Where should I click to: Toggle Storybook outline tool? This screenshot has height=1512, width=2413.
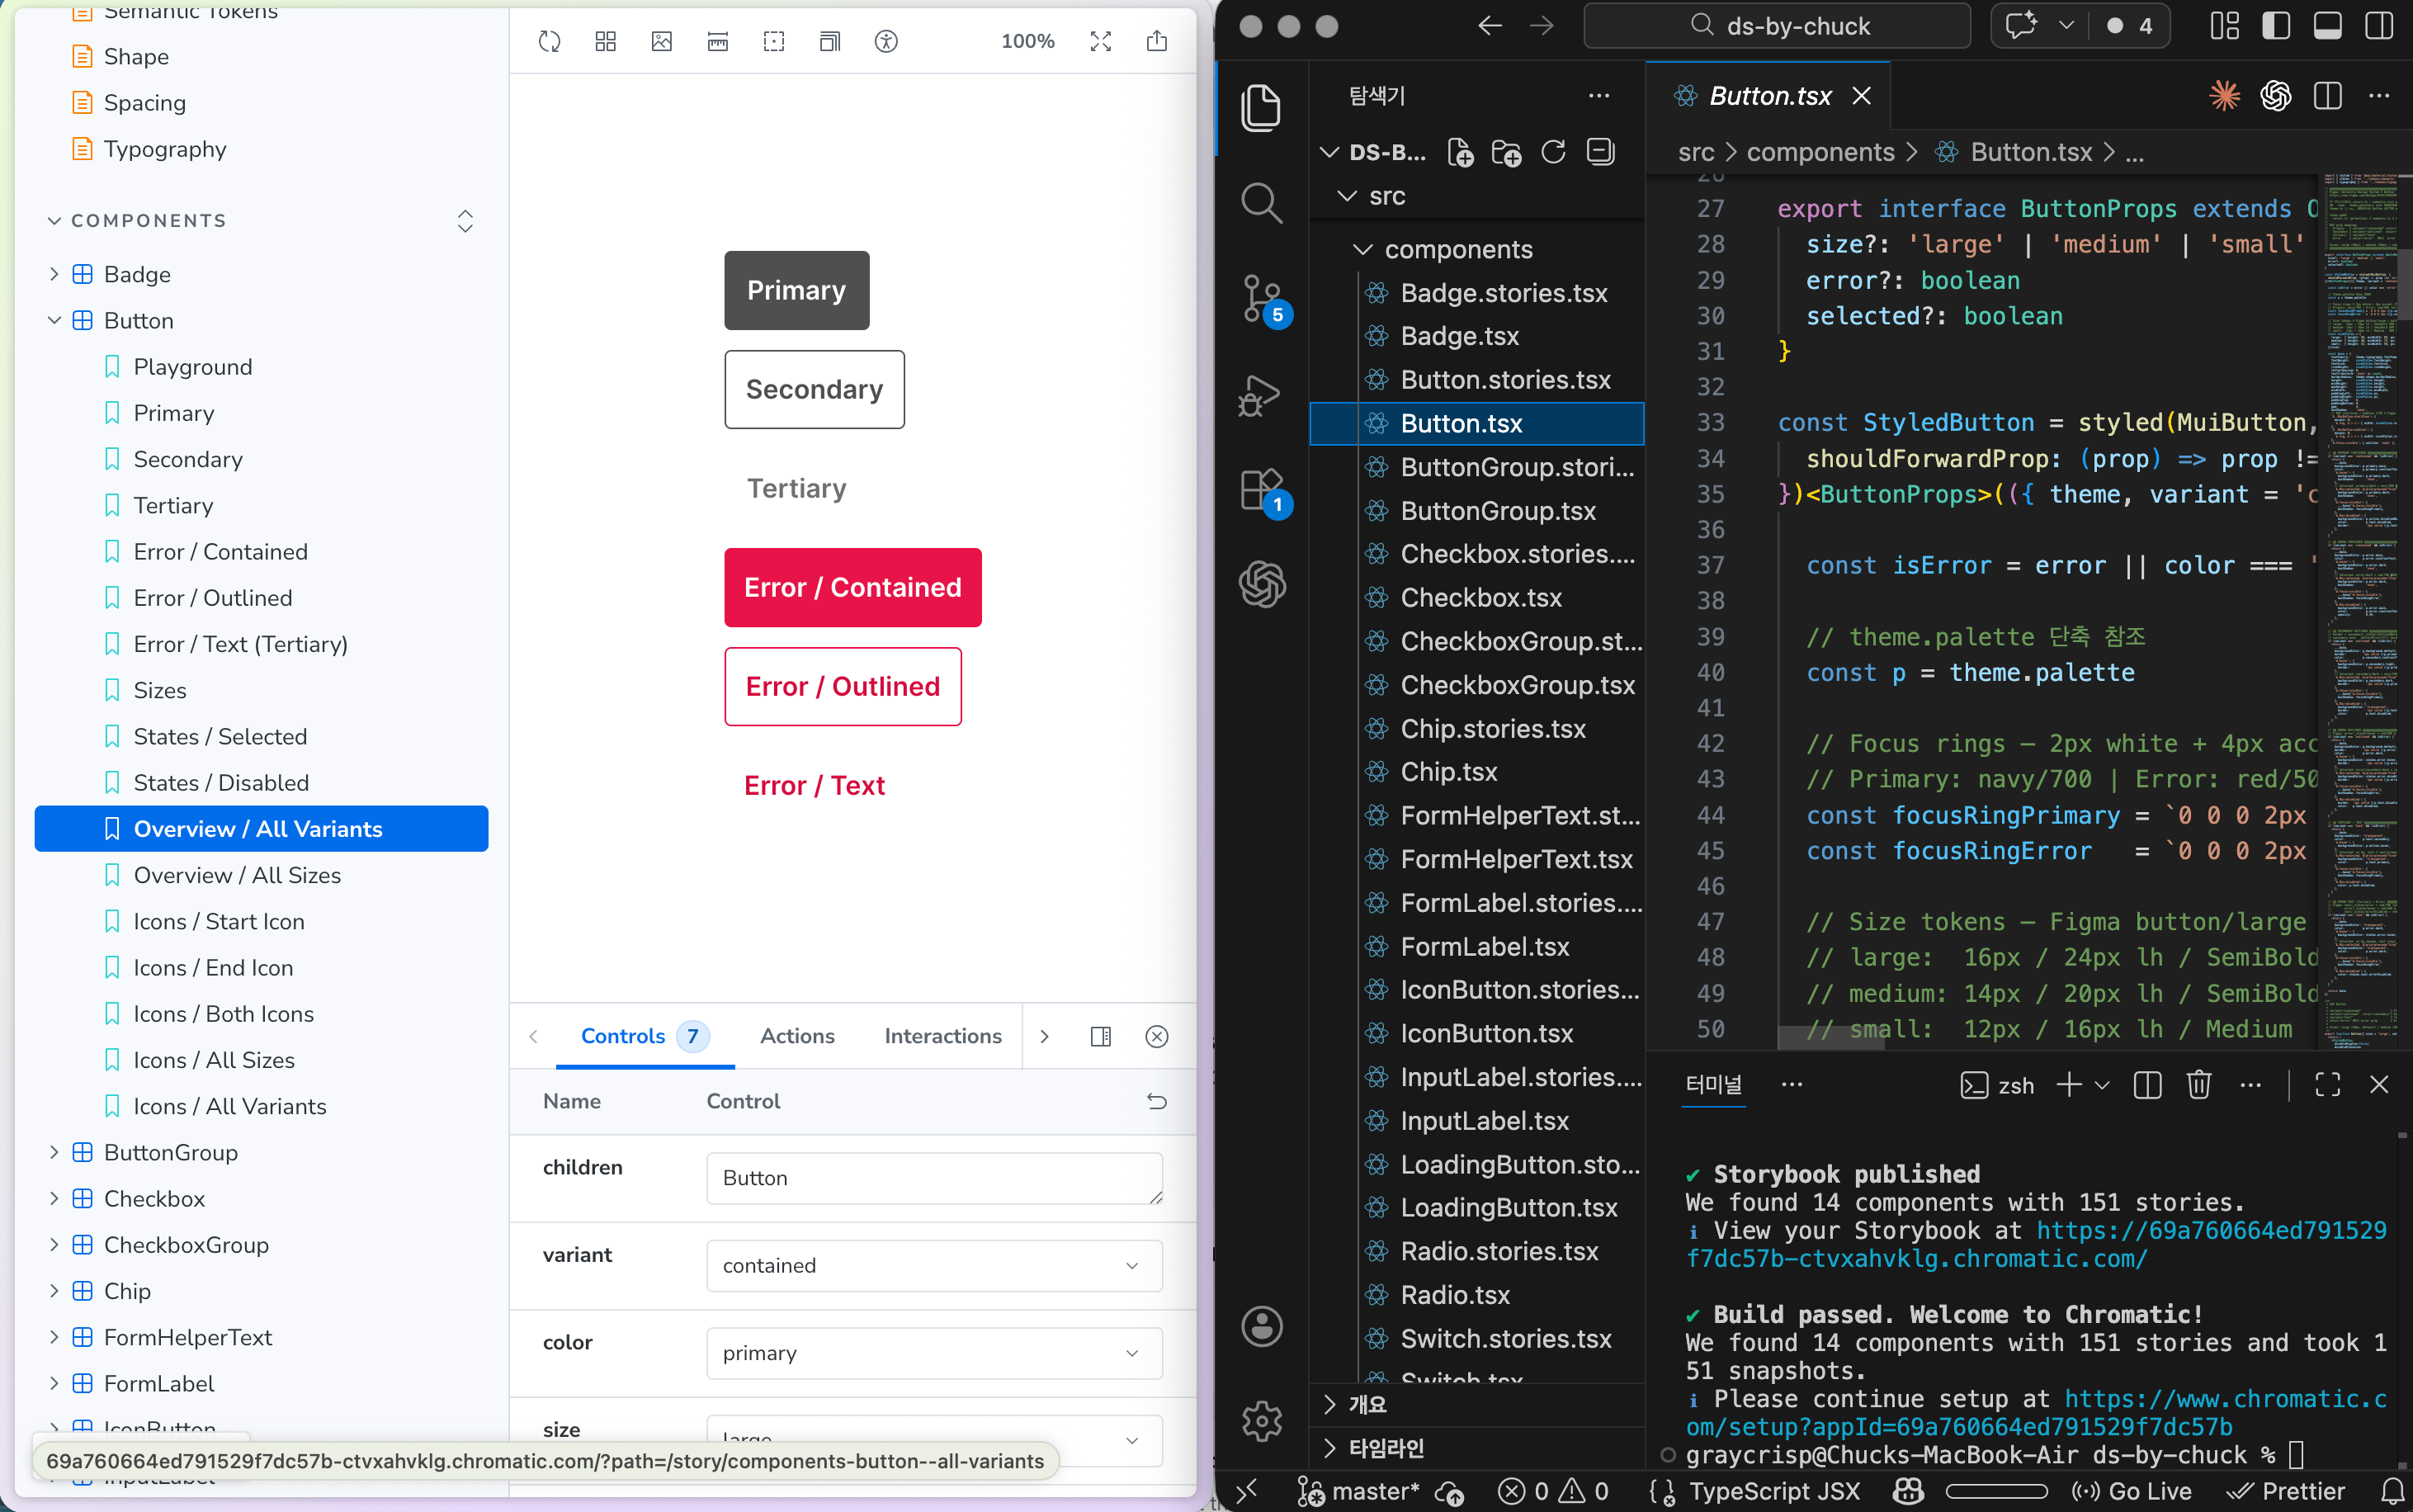point(774,41)
